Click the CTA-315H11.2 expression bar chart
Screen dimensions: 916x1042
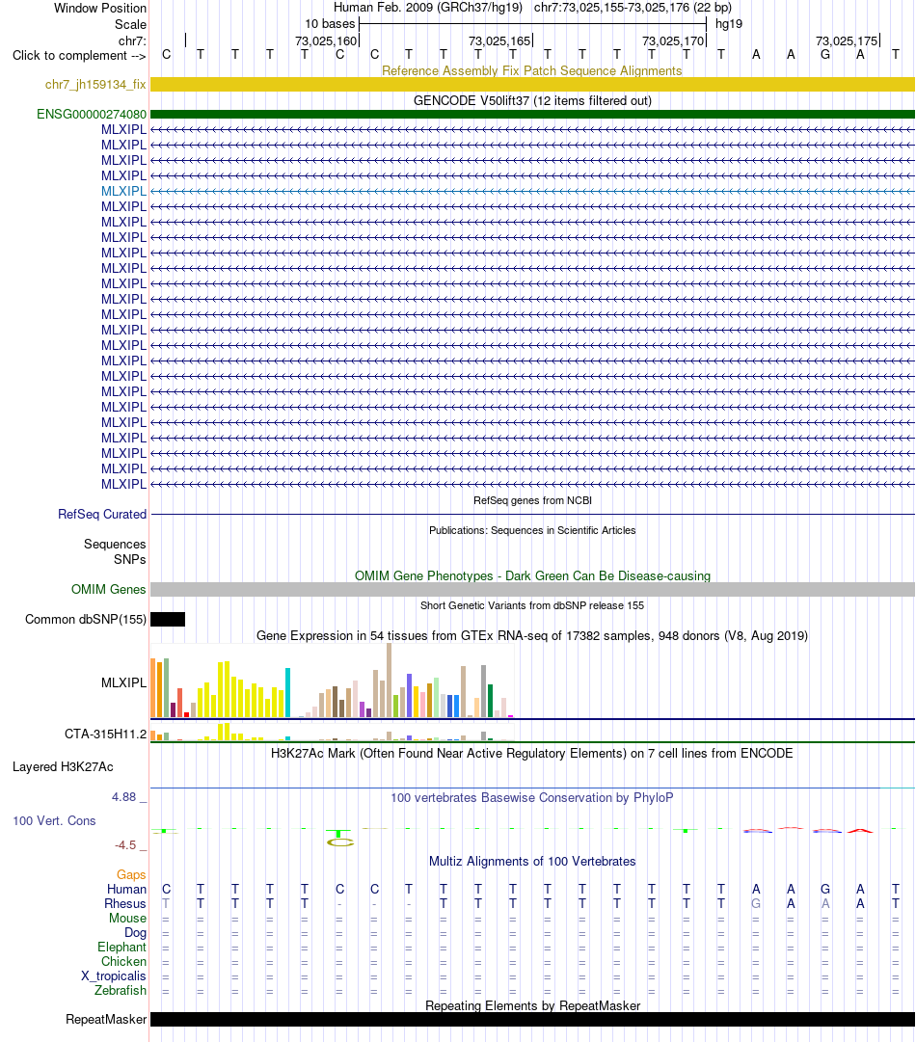(333, 732)
